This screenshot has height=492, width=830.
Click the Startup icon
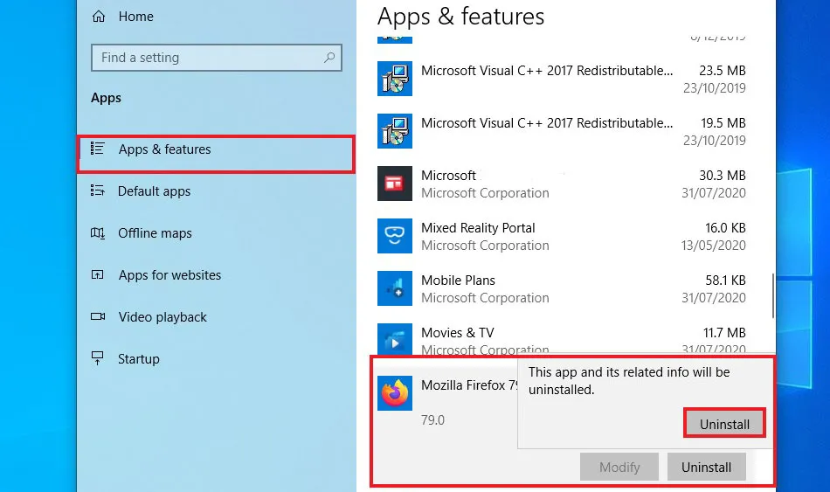pyautogui.click(x=97, y=358)
